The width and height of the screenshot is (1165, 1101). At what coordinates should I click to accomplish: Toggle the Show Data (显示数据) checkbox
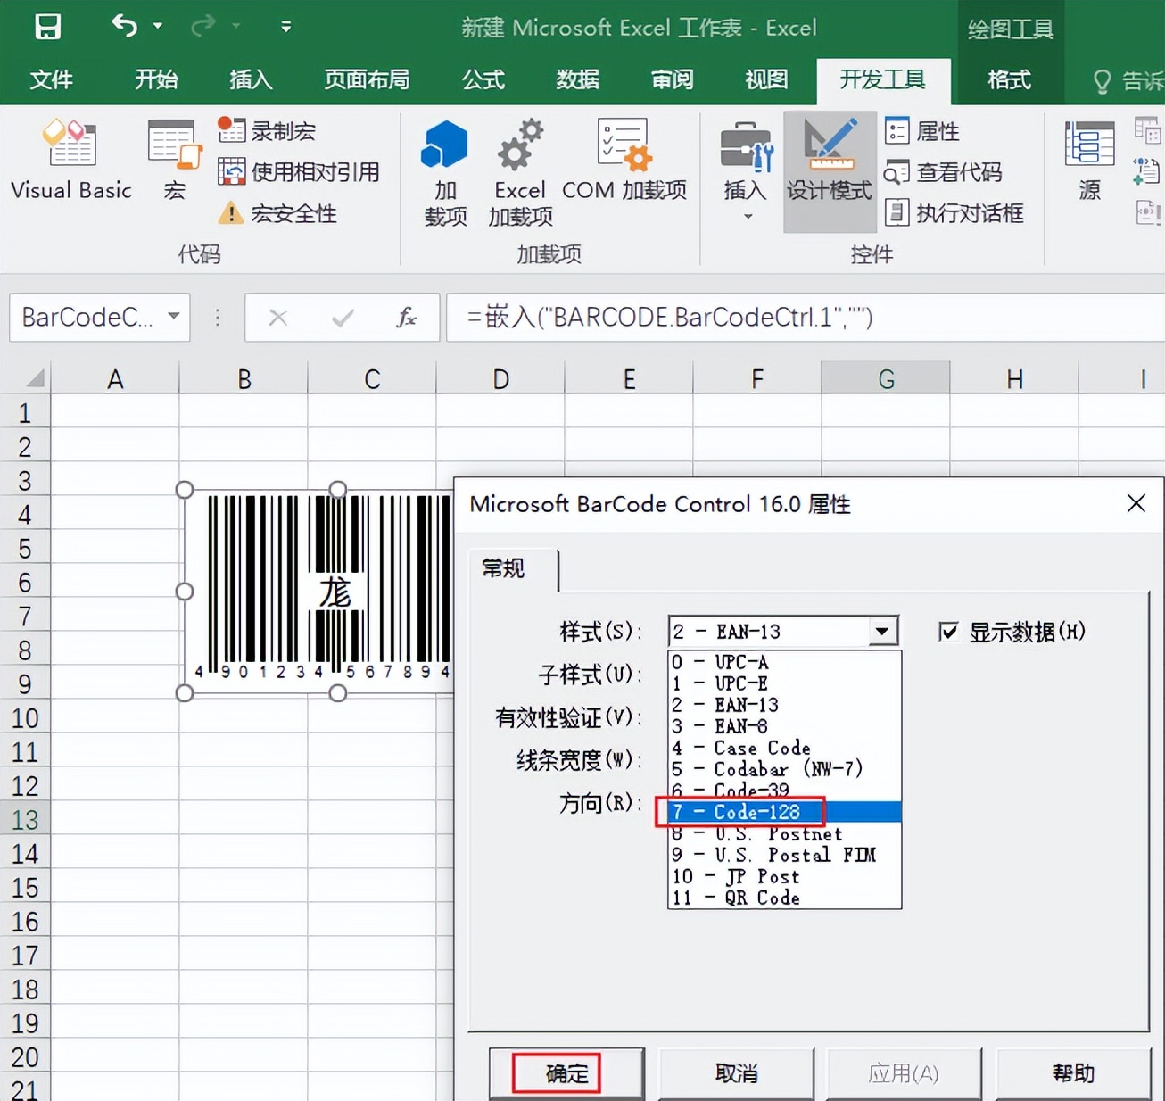point(949,632)
